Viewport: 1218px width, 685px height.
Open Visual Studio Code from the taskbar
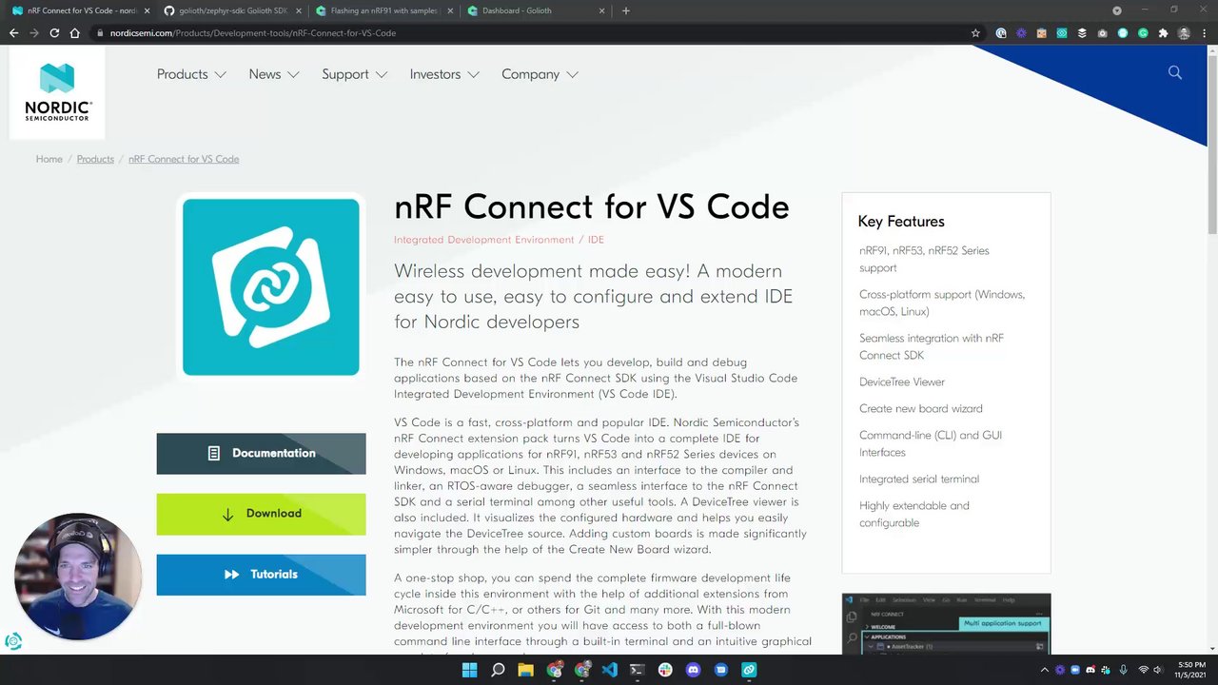(x=609, y=670)
